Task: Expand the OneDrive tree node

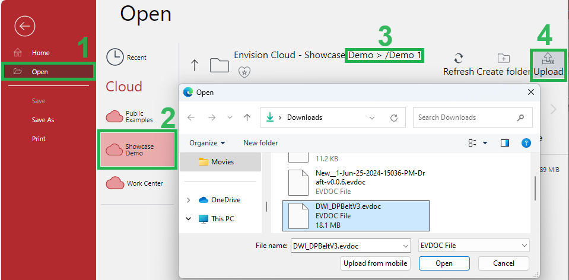Action: pyautogui.click(x=188, y=200)
